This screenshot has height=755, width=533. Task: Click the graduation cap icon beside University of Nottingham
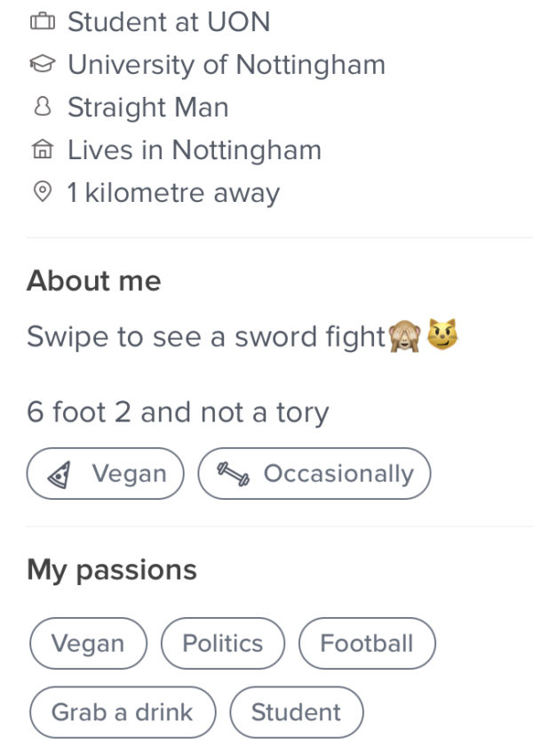click(x=43, y=63)
